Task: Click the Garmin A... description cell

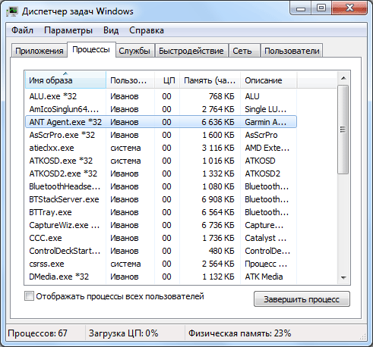Action: 265,122
